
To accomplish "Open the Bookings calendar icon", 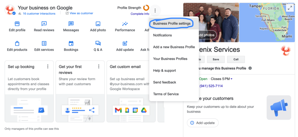I will 71,43.
